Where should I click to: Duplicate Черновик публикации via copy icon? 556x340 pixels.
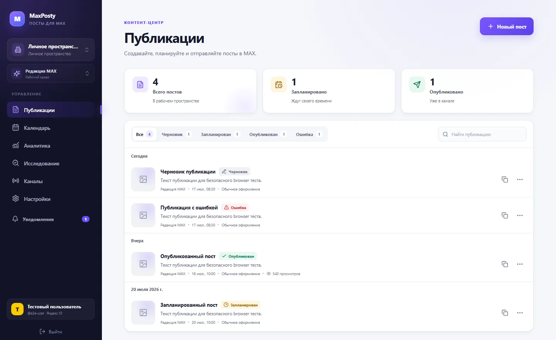point(505,179)
